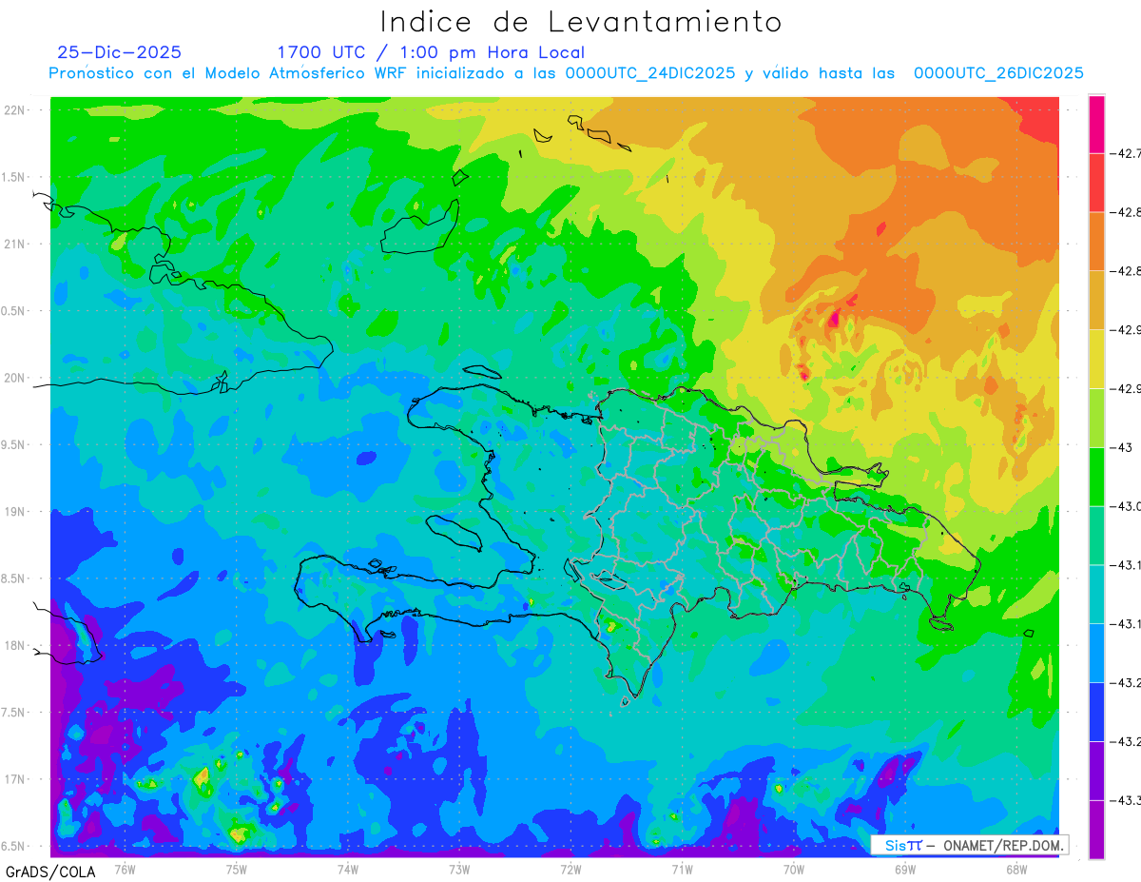Pick the magenta-pink swatch in the color legend

1096,124
